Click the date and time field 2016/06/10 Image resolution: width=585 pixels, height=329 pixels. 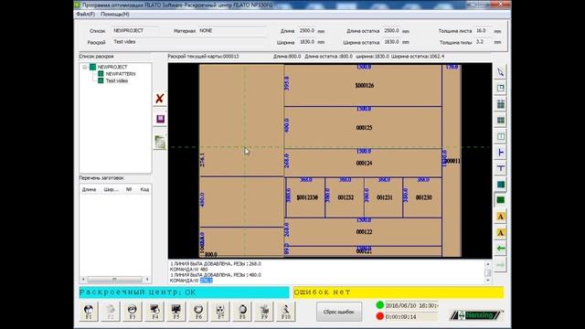(x=411, y=305)
